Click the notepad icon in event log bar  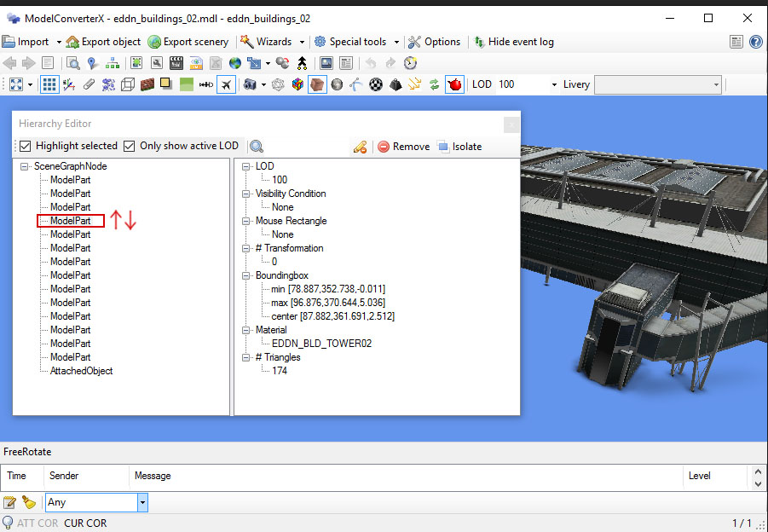[9, 502]
